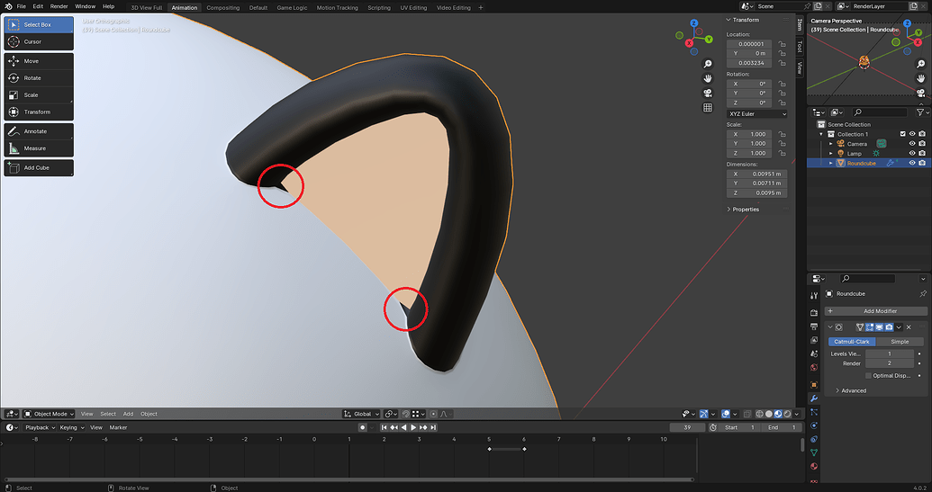932x492 pixels.
Task: Select Catmull-Clark subdivision type
Action: [852, 342]
